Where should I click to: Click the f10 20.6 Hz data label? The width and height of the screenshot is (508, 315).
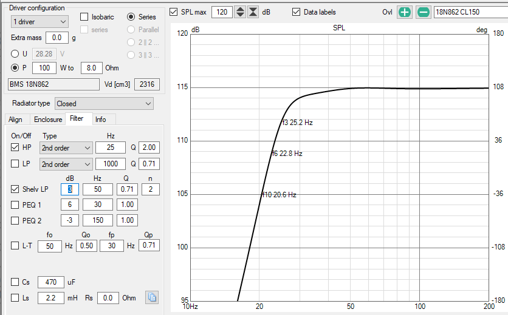click(x=280, y=195)
